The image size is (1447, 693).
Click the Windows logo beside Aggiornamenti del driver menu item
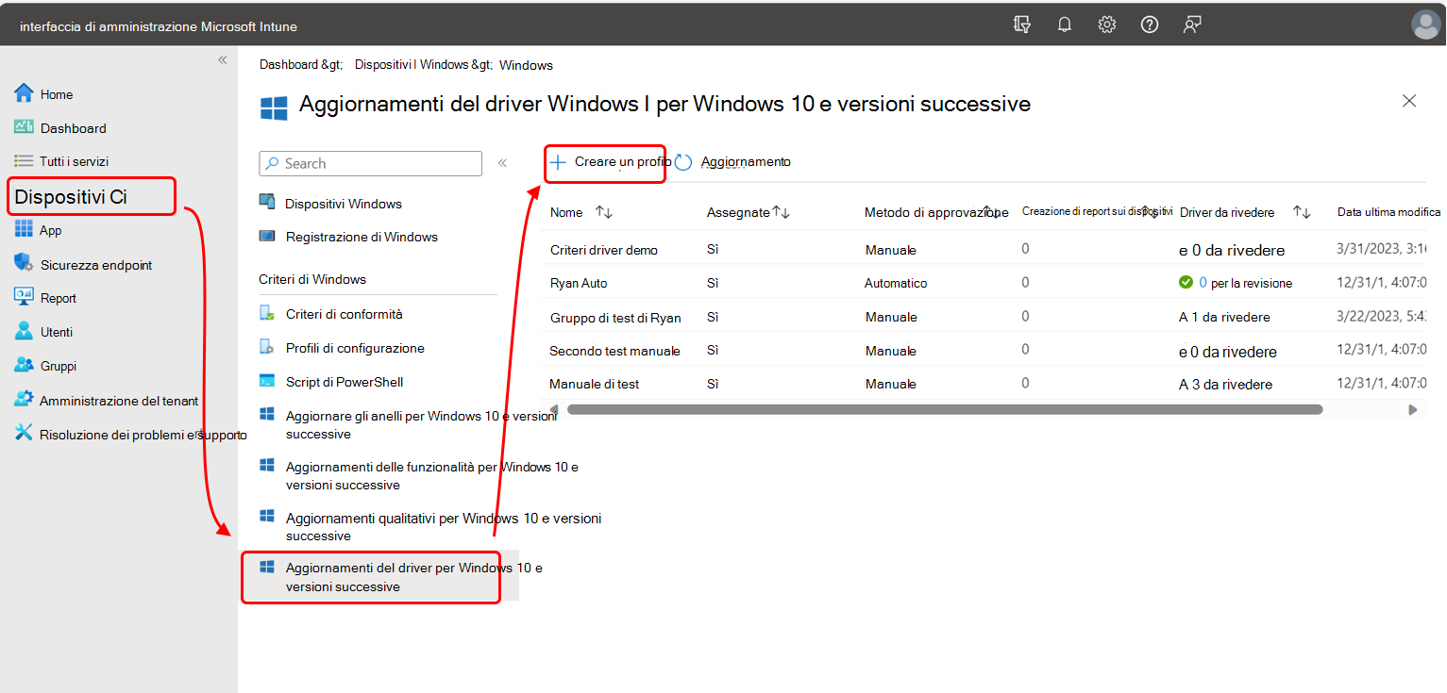click(267, 567)
